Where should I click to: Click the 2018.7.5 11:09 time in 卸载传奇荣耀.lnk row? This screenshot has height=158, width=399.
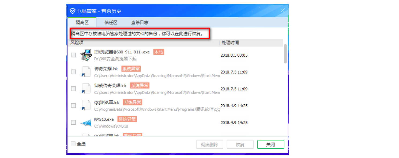(234, 89)
